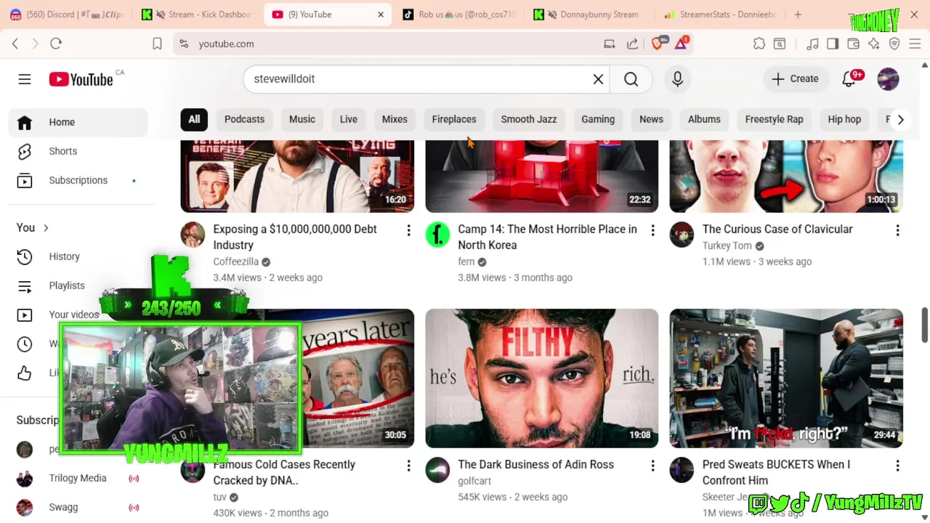Open options menu for Famous Cold Cases video
Image resolution: width=930 pixels, height=523 pixels.
tap(408, 466)
